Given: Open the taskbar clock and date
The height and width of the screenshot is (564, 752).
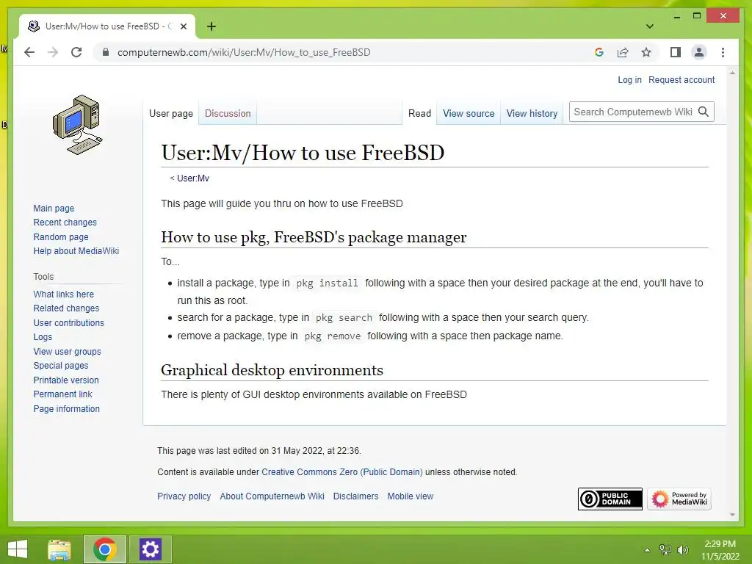Looking at the screenshot, I should [x=720, y=550].
